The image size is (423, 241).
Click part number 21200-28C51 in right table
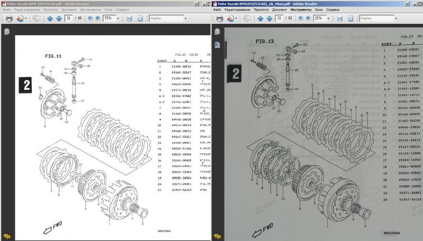(408, 50)
